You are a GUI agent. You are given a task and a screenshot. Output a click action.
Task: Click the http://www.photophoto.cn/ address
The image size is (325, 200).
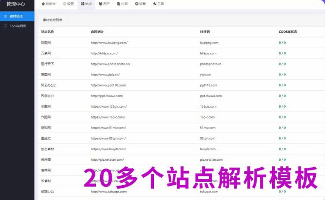pyautogui.click(x=111, y=64)
